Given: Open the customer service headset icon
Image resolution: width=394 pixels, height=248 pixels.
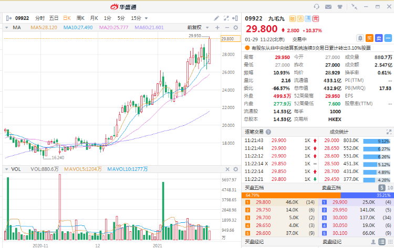Looking at the screenshot, I should 316,7.
